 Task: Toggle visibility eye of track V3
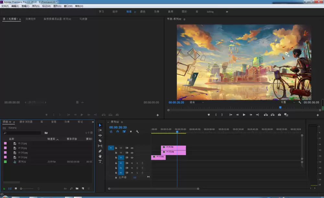pyautogui.click(x=132, y=148)
